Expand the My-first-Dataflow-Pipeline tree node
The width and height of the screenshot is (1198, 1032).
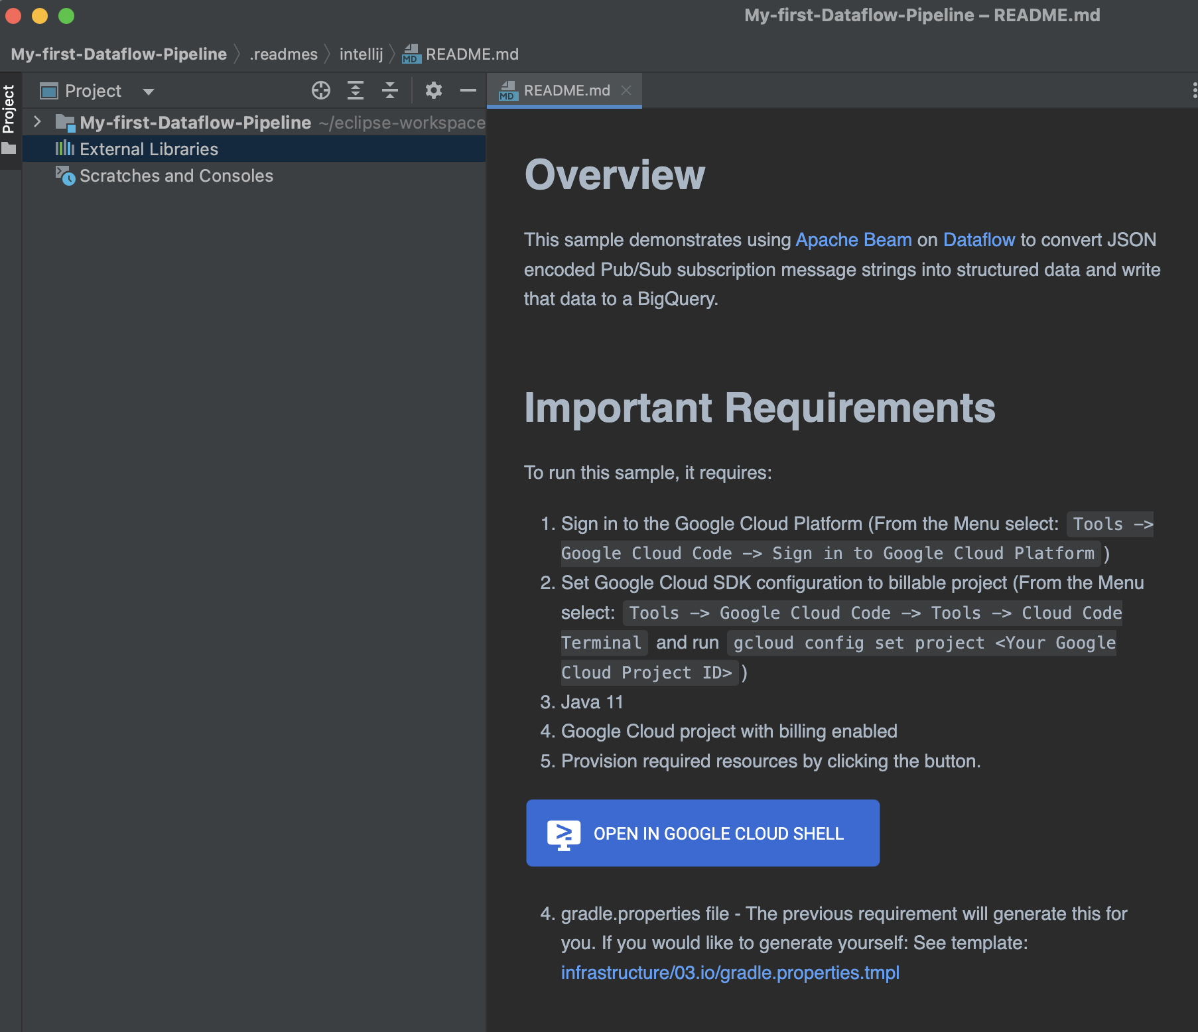[x=38, y=122]
